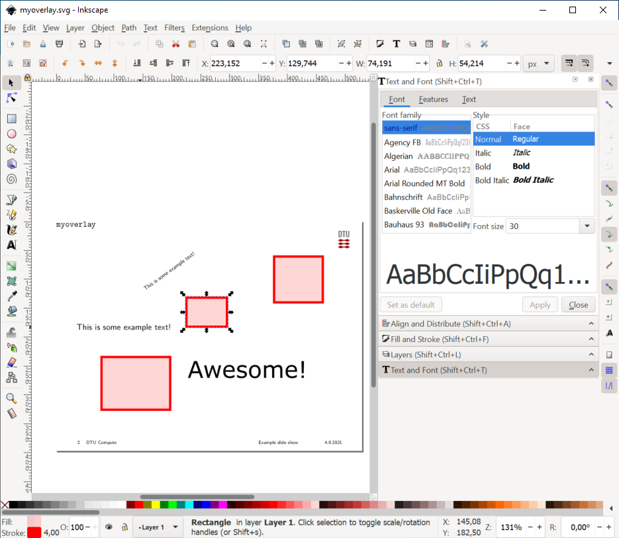Open Text and Font dialog from toolbar
The width and height of the screenshot is (619, 538).
click(396, 44)
